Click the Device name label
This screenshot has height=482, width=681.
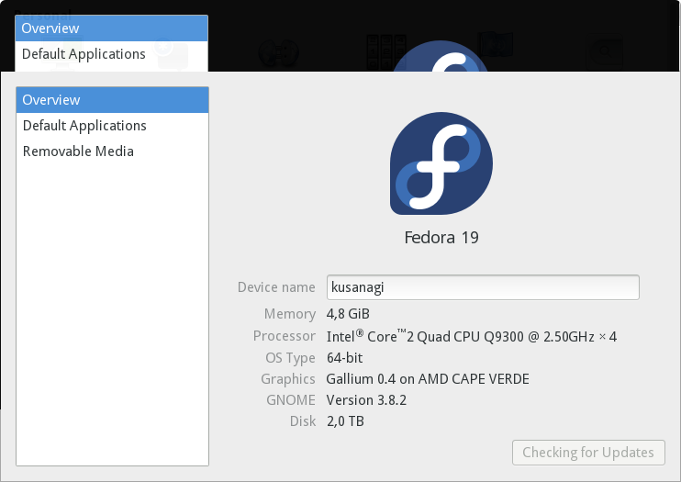pyautogui.click(x=276, y=287)
